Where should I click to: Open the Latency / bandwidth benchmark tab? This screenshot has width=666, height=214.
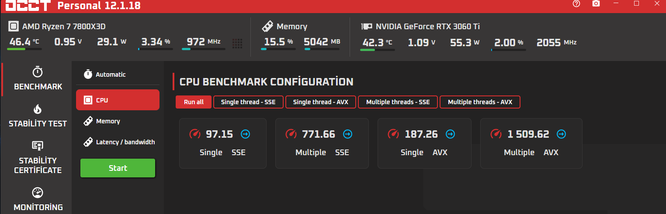(x=125, y=142)
